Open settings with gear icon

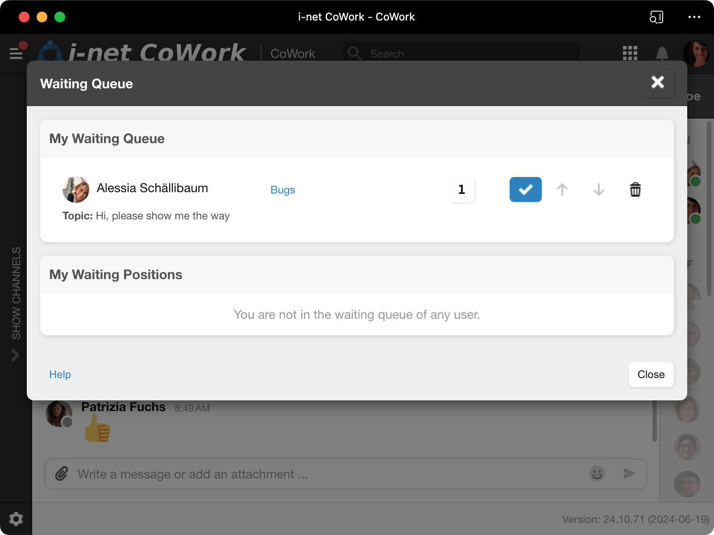(16, 519)
